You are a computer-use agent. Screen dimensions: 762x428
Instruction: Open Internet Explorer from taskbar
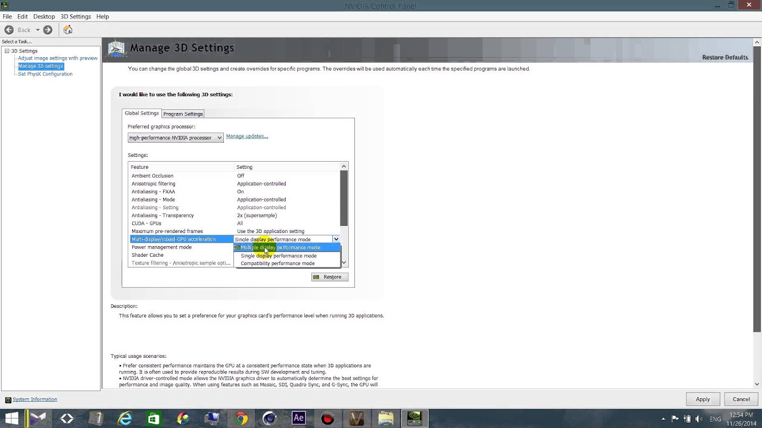[x=125, y=418]
